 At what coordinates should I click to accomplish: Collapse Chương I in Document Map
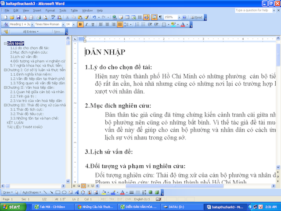pyautogui.click(x=5, y=70)
